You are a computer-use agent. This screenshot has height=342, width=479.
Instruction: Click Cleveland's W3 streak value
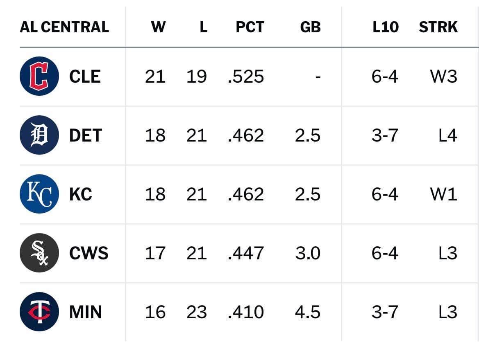point(444,76)
